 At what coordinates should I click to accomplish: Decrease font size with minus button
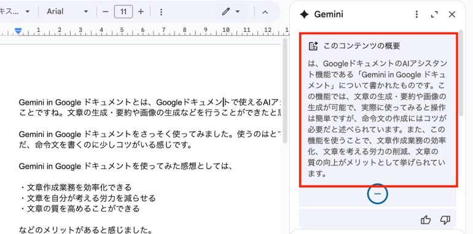pyautogui.click(x=105, y=12)
